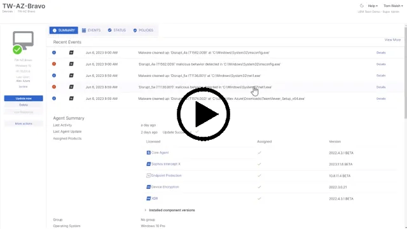Screen dimensions: 407x229
Task: Switch to the Events tab
Action: click(x=91, y=31)
